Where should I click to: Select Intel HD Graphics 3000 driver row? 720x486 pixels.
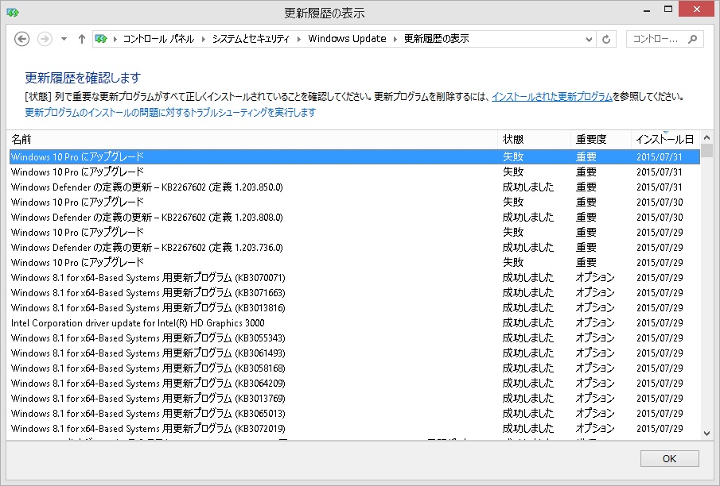355,323
